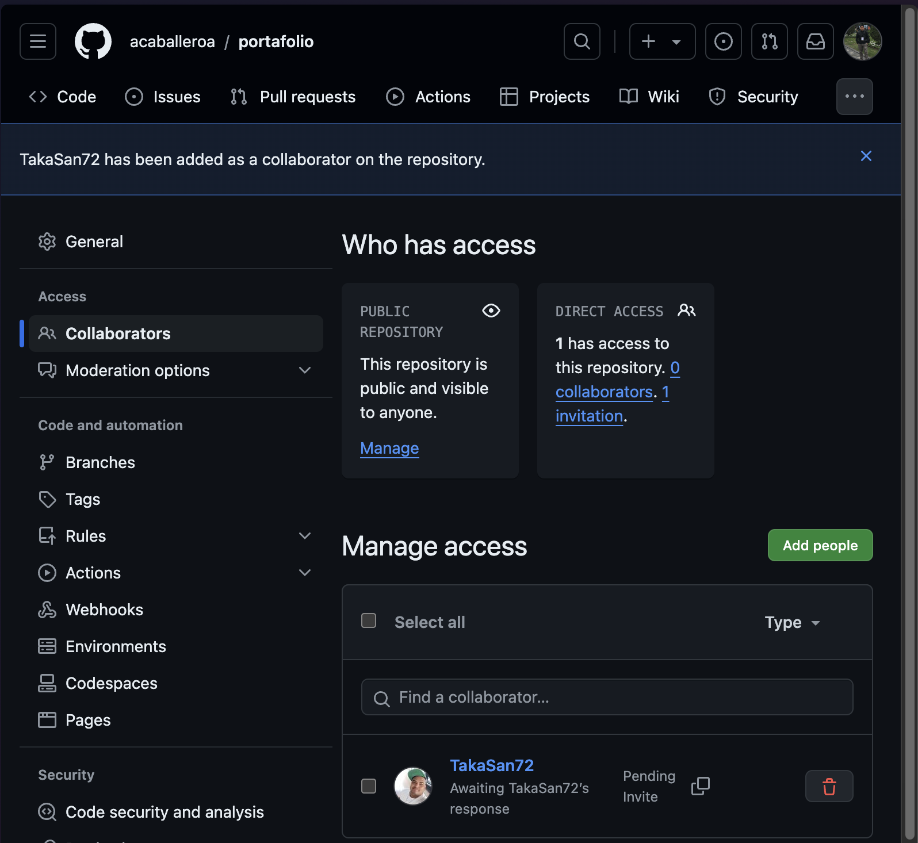Image resolution: width=918 pixels, height=843 pixels.
Task: Switch to the Security tab
Action: pos(753,97)
